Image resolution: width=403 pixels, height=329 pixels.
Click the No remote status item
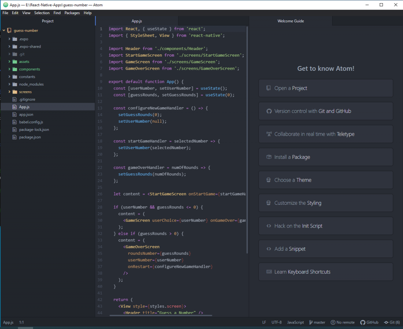click(x=343, y=322)
